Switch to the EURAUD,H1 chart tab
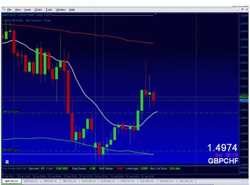This screenshot has width=250, height=185. 108,181
